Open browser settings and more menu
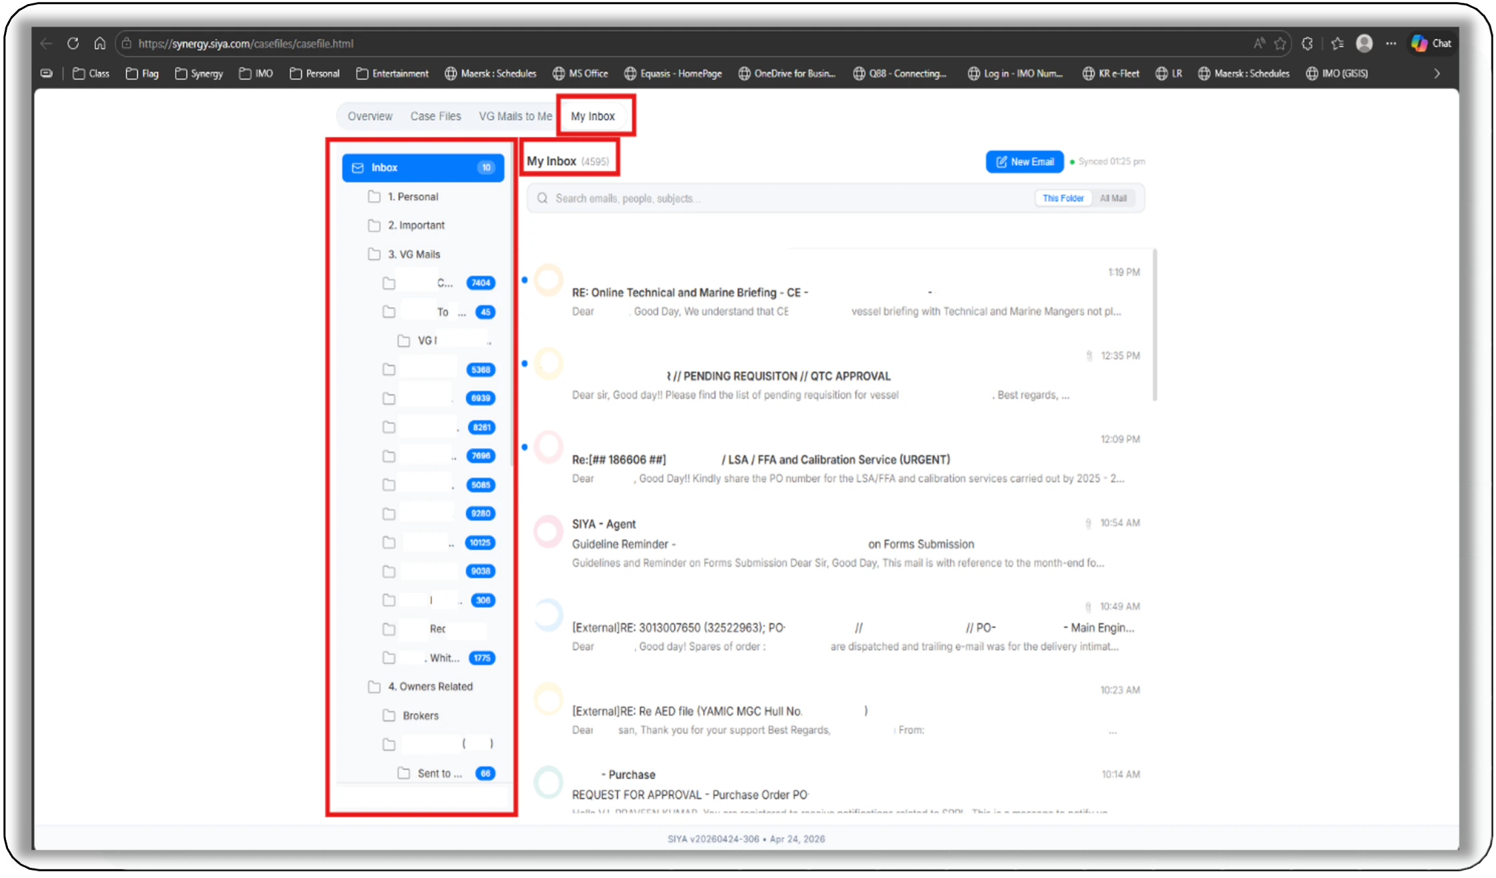This screenshot has height=878, width=1496. coord(1391,43)
